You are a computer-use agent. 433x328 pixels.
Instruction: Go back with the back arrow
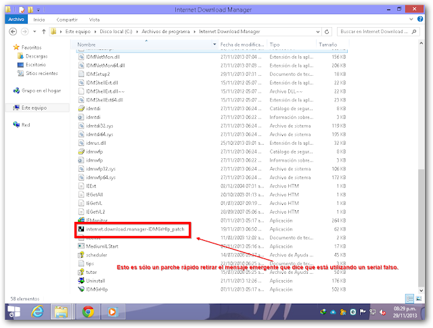[x=13, y=32]
